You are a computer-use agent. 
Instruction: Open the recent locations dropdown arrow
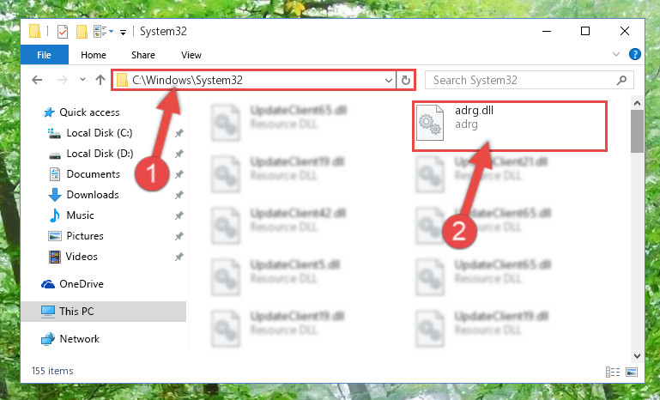pos(82,80)
